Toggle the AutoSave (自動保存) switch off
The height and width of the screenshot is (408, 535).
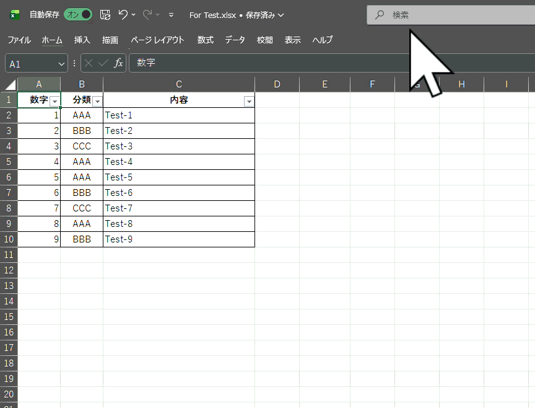pyautogui.click(x=78, y=15)
